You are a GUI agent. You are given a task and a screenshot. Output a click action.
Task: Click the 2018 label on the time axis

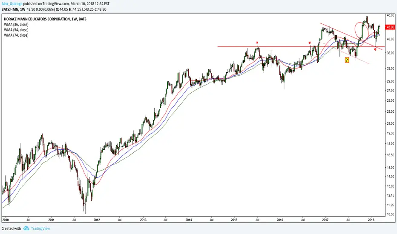click(x=371, y=220)
